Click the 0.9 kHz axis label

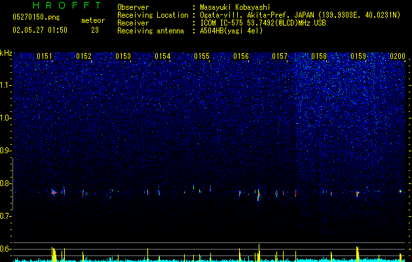tap(5, 151)
